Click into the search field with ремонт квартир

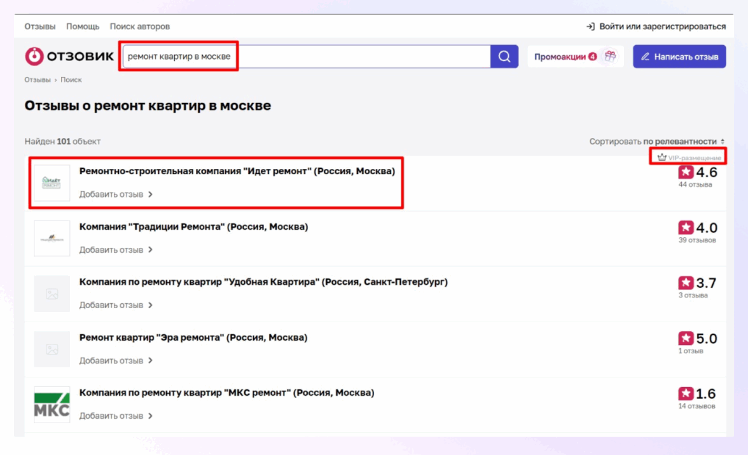(305, 57)
